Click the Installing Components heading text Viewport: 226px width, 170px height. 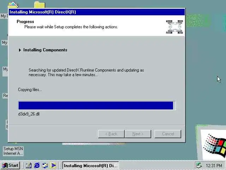(45, 50)
